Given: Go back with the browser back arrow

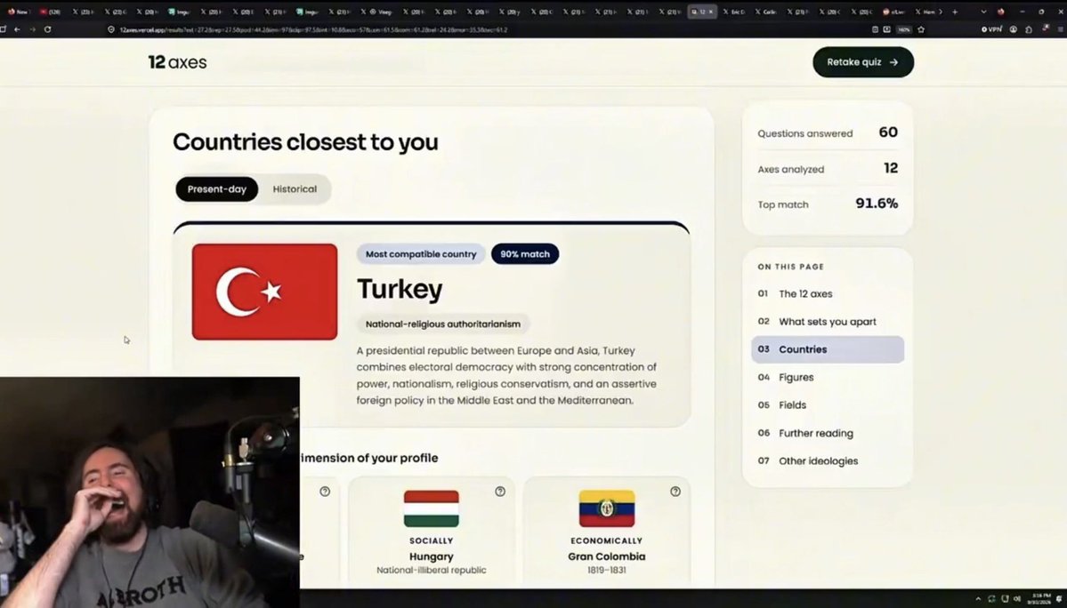Looking at the screenshot, I should tap(17, 29).
